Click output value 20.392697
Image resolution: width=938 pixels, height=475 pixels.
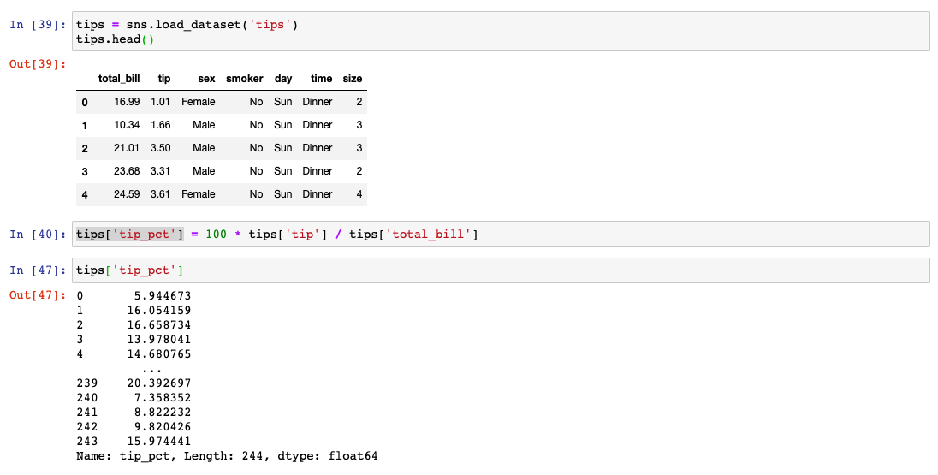click(159, 383)
